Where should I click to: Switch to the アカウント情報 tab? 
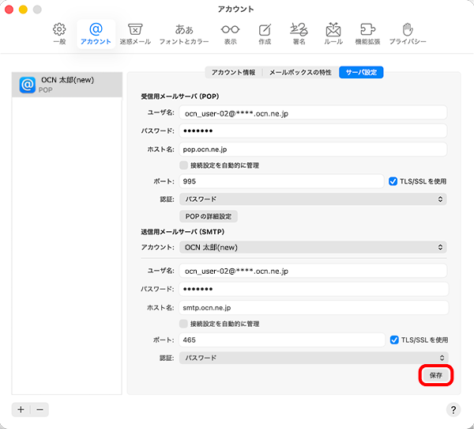[233, 73]
